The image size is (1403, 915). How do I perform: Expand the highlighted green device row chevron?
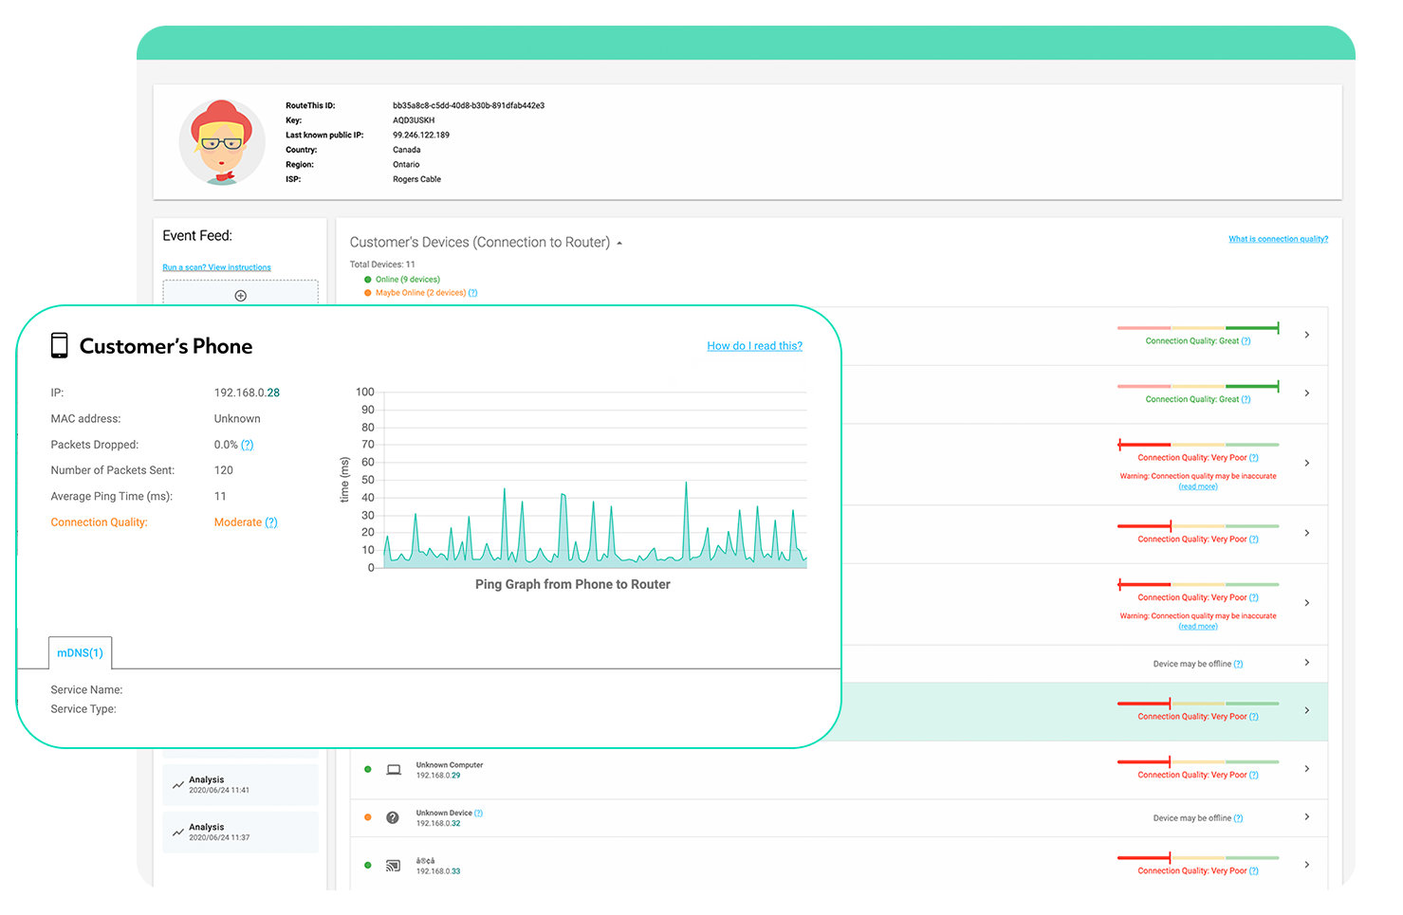click(x=1307, y=710)
